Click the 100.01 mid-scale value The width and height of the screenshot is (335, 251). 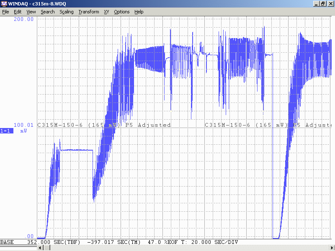click(24, 125)
